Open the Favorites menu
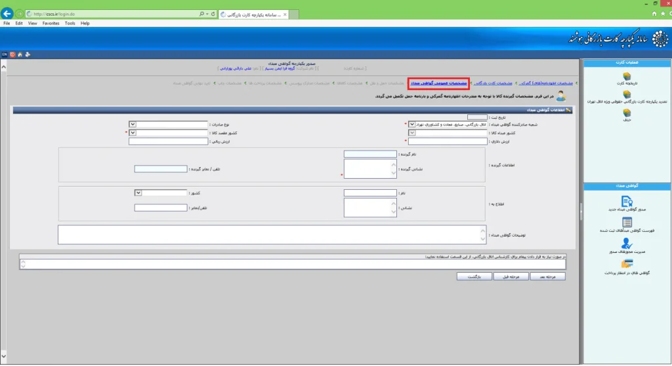672x366 pixels. [51, 23]
